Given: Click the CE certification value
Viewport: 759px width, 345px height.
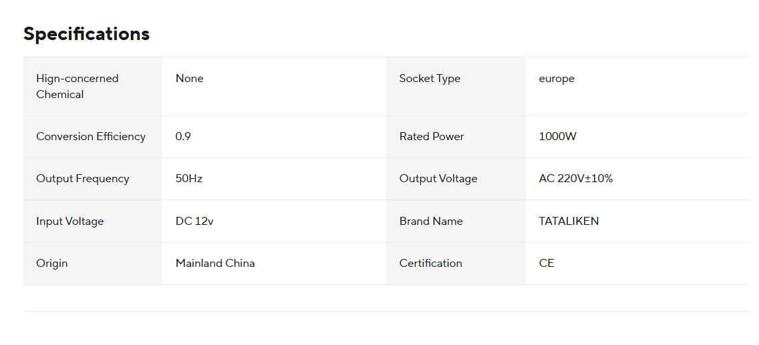Looking at the screenshot, I should pyautogui.click(x=547, y=264).
